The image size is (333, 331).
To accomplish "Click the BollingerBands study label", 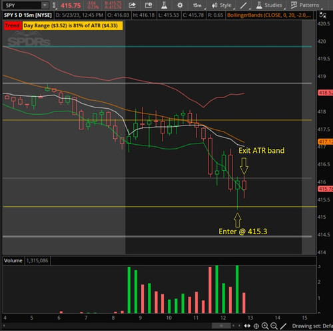I will pyautogui.click(x=269, y=15).
